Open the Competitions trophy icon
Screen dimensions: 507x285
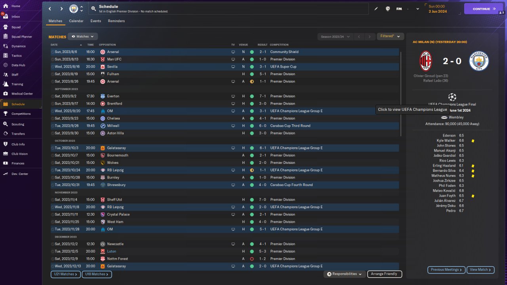pos(6,114)
